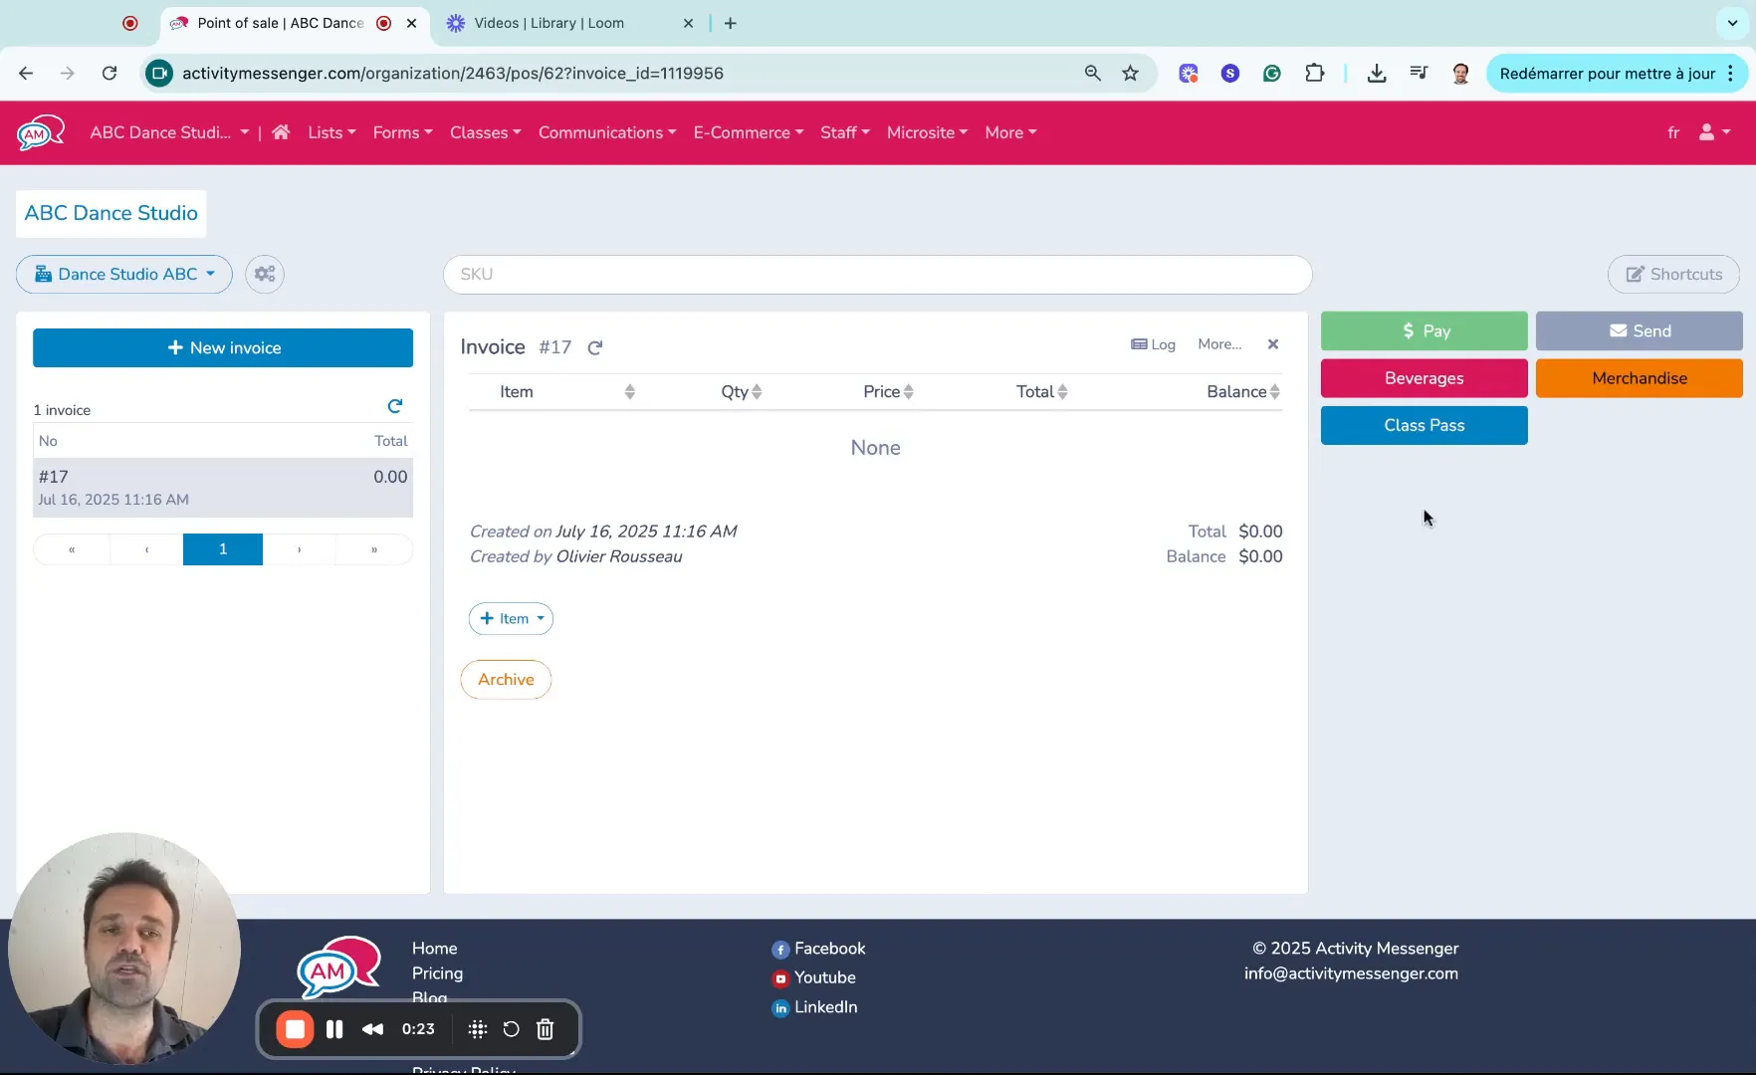Expand the More dropdown in navbar

point(1010,132)
